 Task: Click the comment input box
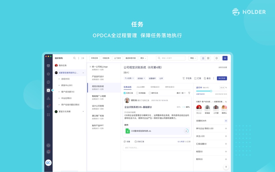pyautogui.click(x=157, y=148)
